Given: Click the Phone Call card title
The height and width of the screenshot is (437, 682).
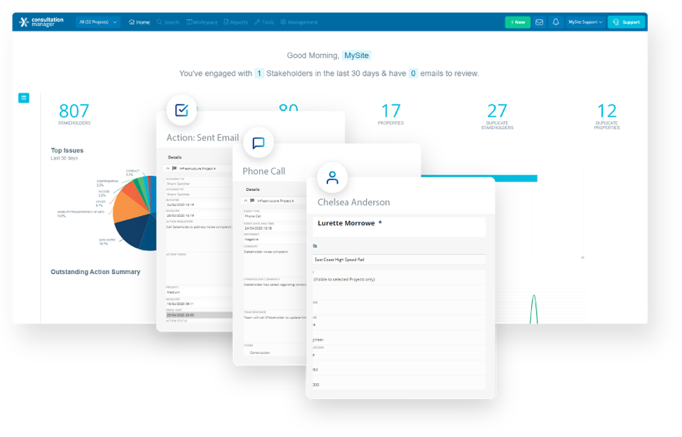Looking at the screenshot, I should click(x=264, y=171).
